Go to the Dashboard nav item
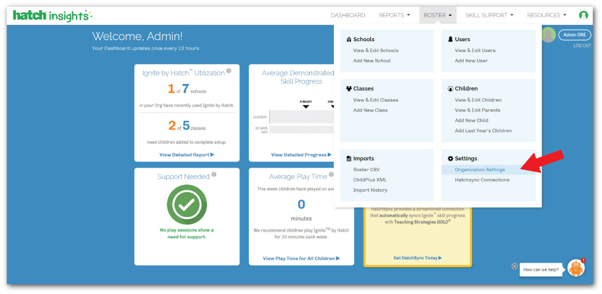The image size is (602, 294). (x=348, y=15)
